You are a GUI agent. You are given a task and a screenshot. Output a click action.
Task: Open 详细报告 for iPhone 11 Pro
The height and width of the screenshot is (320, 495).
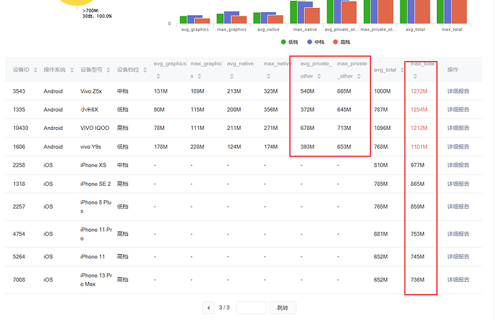coord(458,234)
